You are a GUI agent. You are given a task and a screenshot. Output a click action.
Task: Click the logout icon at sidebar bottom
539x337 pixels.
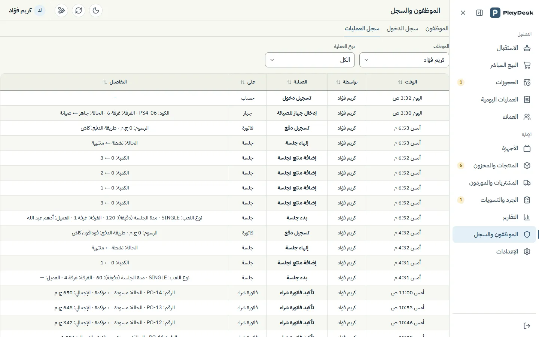coord(527,326)
